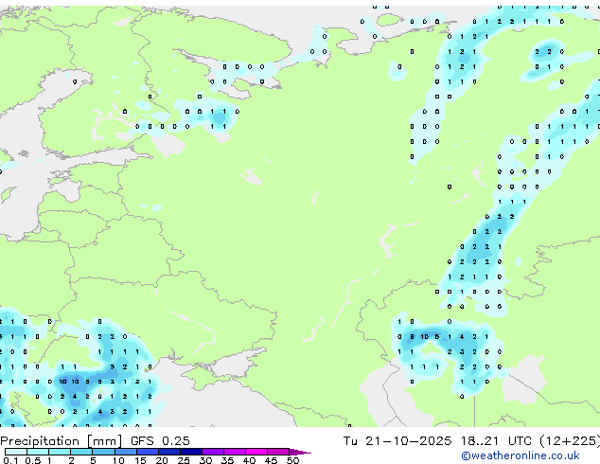Screen dimensions: 600x464
Task: Click the '(12+225)' forecast run text
Action: click(570, 441)
